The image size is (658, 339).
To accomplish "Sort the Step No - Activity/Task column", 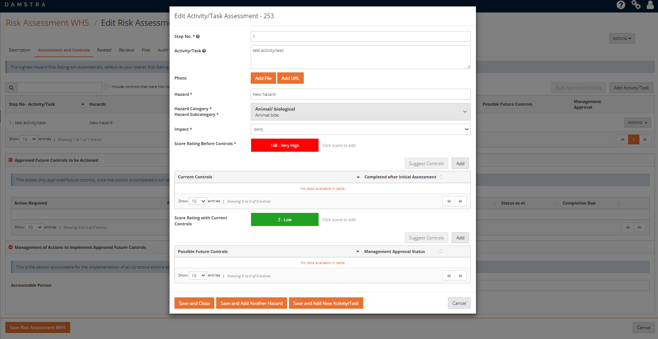I will (x=83, y=104).
